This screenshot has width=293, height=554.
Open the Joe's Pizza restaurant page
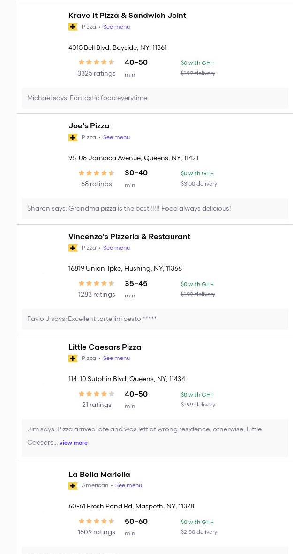(x=89, y=126)
